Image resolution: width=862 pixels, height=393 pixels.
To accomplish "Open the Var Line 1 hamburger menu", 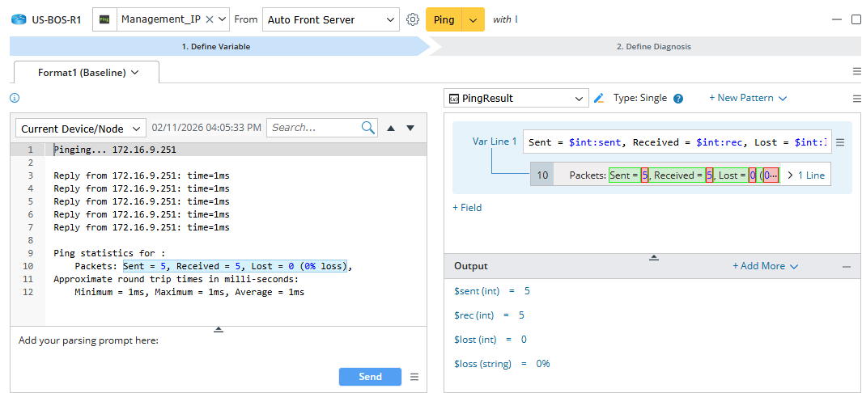I will [840, 142].
